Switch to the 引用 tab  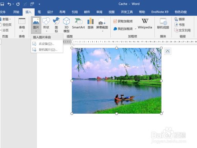coord(74,12)
